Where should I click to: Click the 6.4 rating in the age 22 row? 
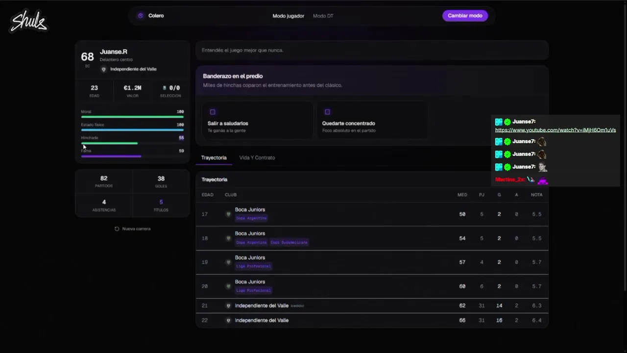pos(537,320)
